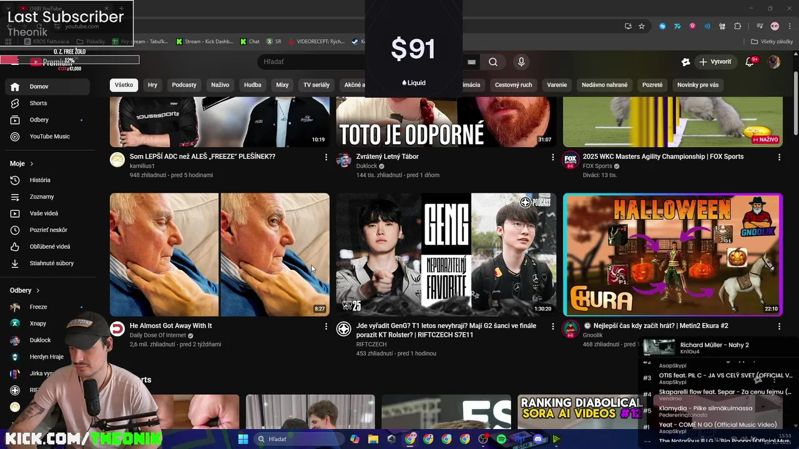
Task: Bookmark page with the star icon
Action: [642, 26]
